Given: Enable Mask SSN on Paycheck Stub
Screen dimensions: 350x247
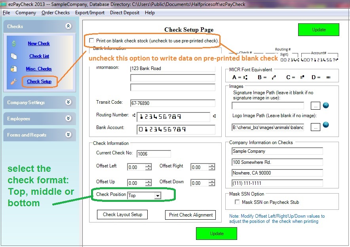Looking at the screenshot, I should click(238, 202).
